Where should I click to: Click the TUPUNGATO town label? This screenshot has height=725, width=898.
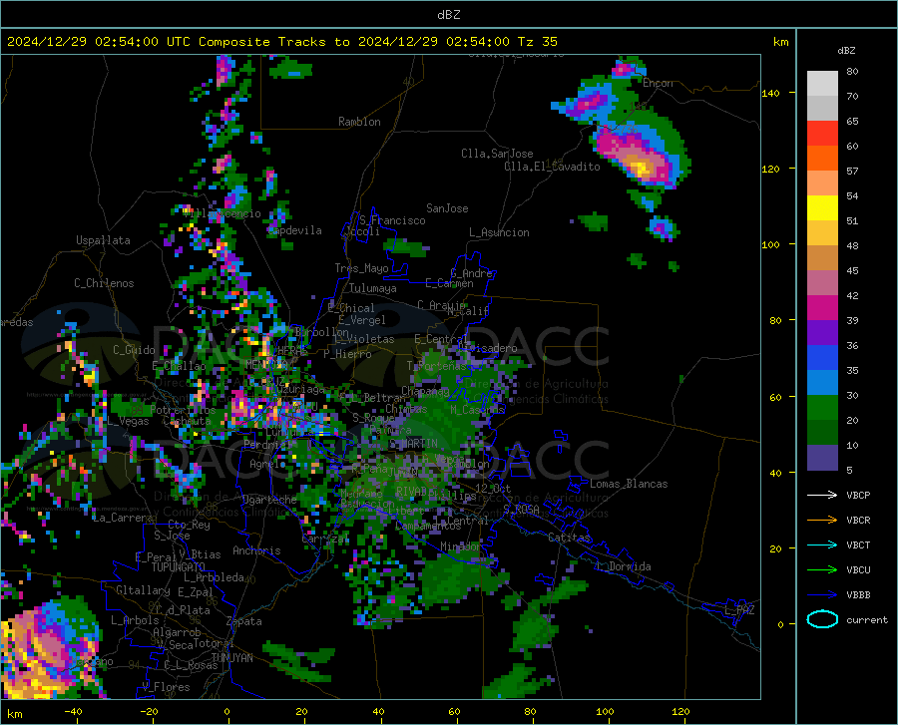tap(179, 567)
